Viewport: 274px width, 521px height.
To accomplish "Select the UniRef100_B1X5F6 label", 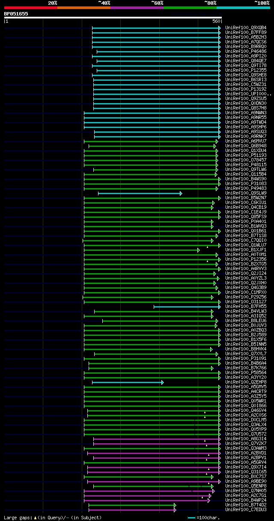I will click(x=246, y=340).
